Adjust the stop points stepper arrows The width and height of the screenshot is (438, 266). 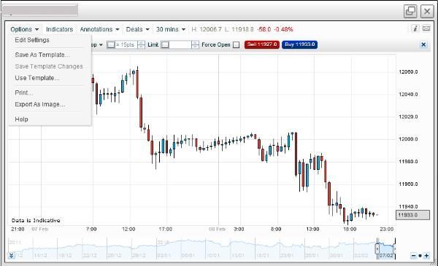[142, 44]
